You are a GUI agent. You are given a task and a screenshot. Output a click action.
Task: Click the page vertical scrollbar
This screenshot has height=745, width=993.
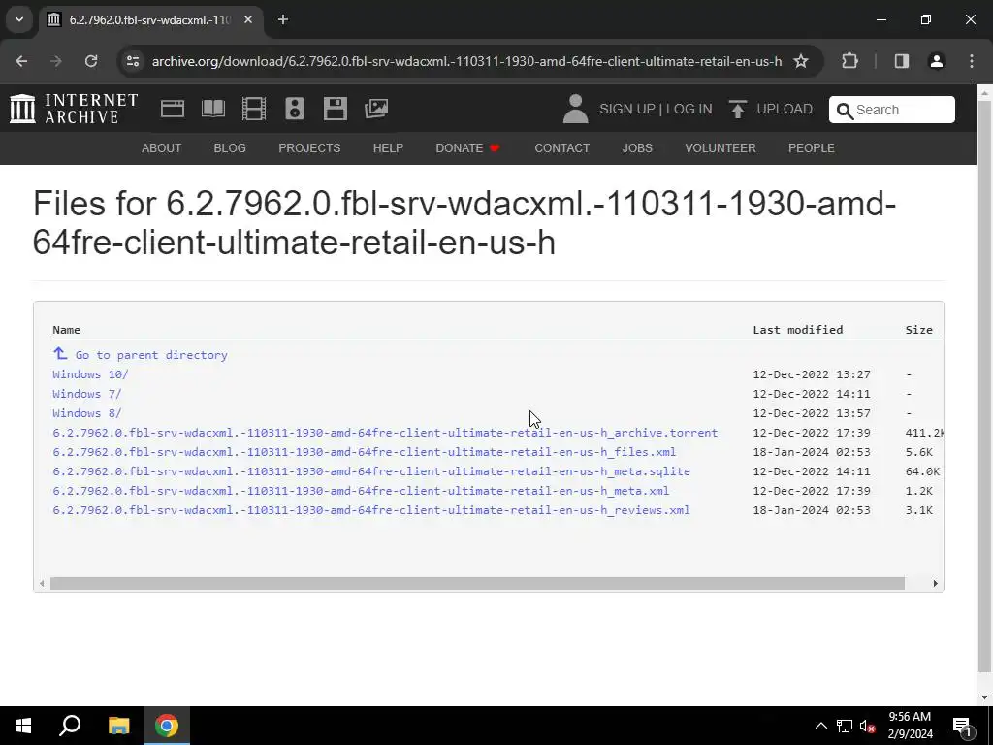click(984, 386)
